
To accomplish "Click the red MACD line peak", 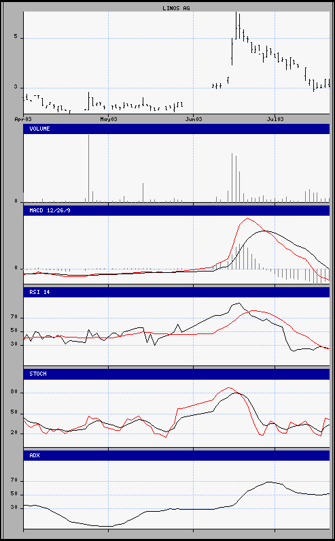I will [248, 218].
